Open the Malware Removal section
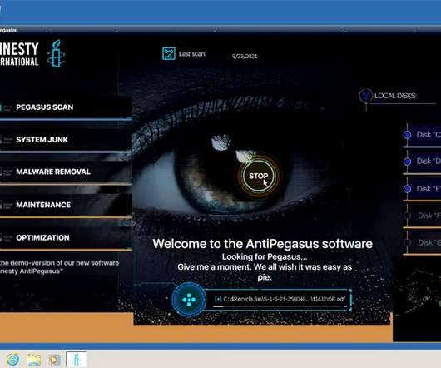Viewport: 441px width, 368px height. (x=66, y=172)
